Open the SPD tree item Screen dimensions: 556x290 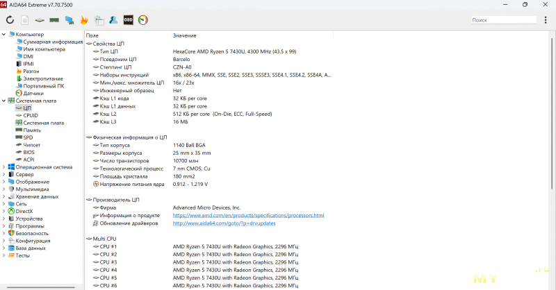point(28,137)
